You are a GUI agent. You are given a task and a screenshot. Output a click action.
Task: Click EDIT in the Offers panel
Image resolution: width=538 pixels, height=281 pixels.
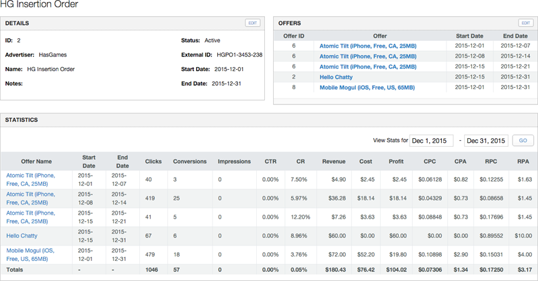coord(525,23)
